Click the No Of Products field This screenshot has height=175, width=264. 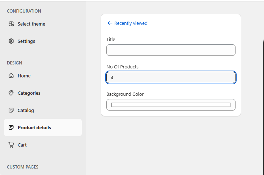pyautogui.click(x=171, y=77)
